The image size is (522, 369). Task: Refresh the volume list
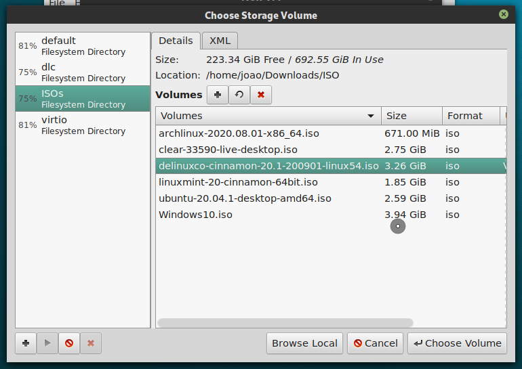coord(239,95)
